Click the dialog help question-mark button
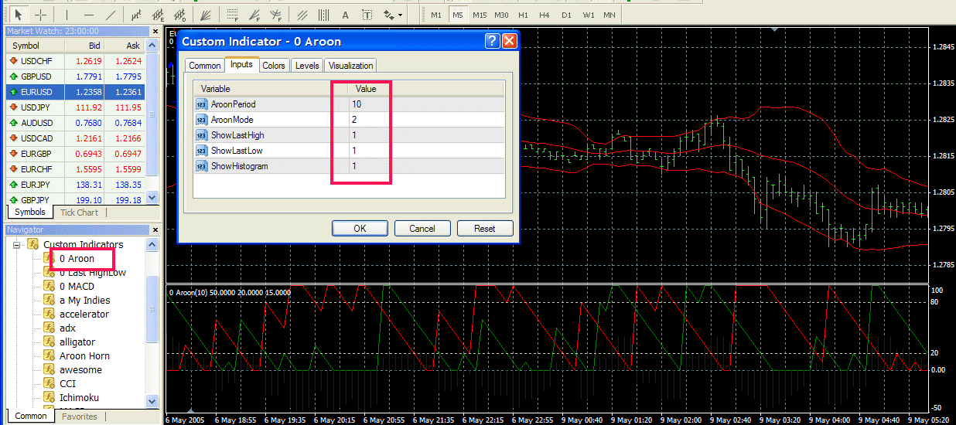 (492, 42)
